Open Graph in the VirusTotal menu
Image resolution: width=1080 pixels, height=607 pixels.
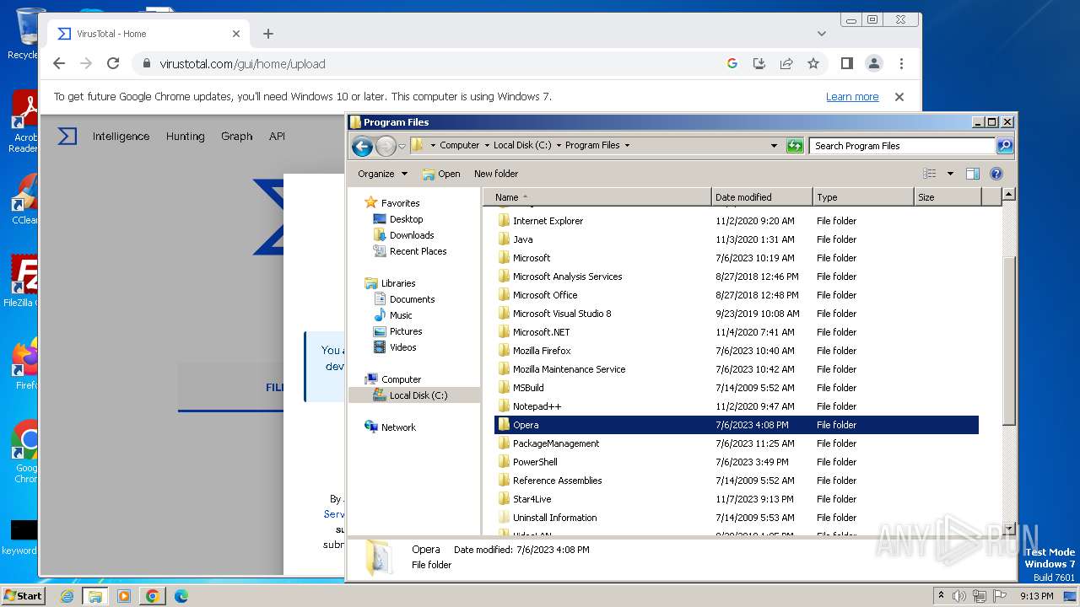236,136
